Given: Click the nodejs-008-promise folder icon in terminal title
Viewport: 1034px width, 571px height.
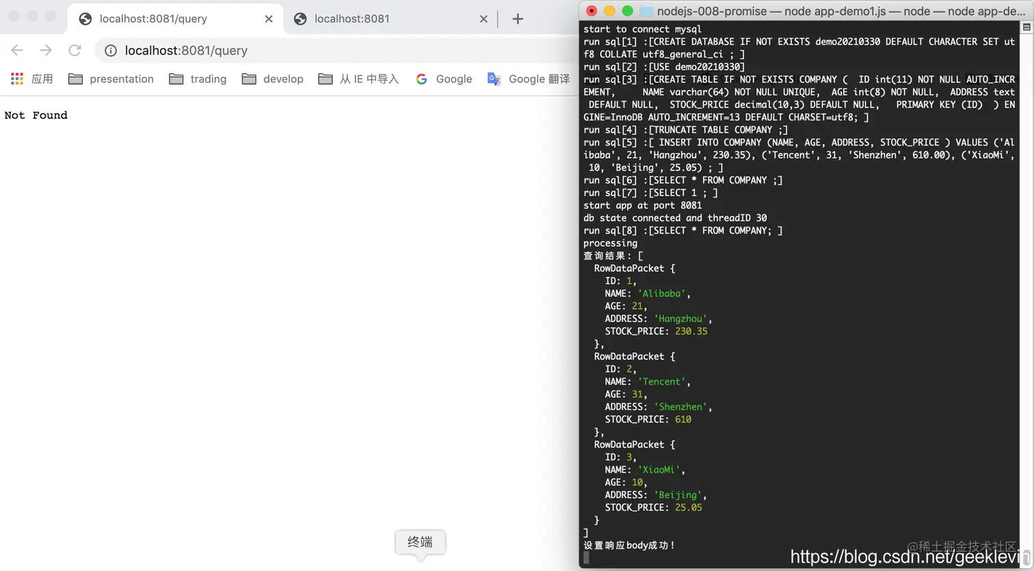Looking at the screenshot, I should click(646, 11).
